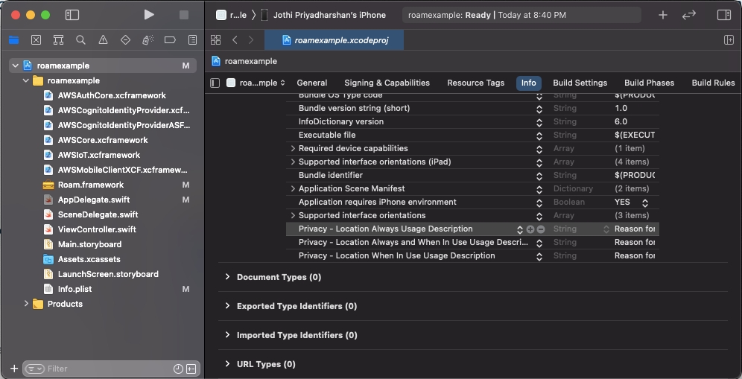742x379 pixels.
Task: Open the Source Control navigator
Action: click(36, 40)
